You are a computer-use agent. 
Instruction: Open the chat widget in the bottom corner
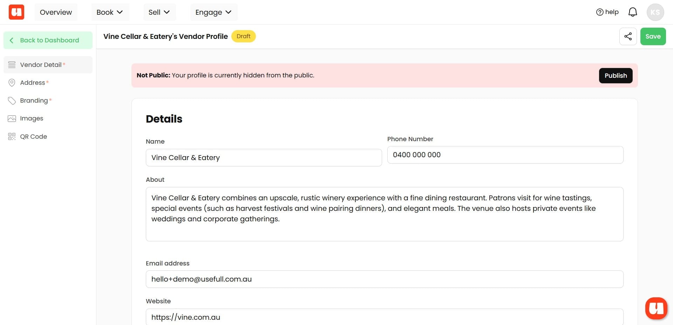(657, 308)
